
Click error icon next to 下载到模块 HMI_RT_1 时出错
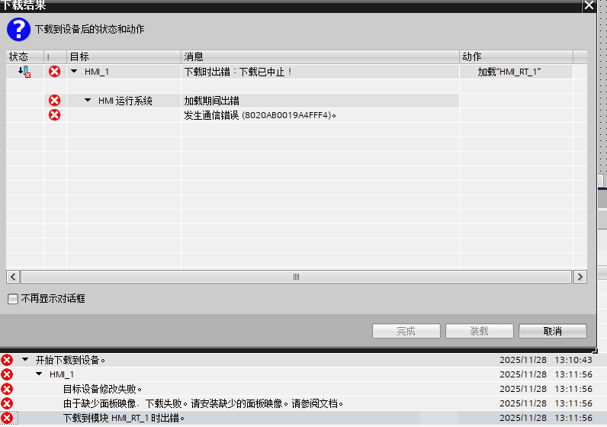coord(7,418)
